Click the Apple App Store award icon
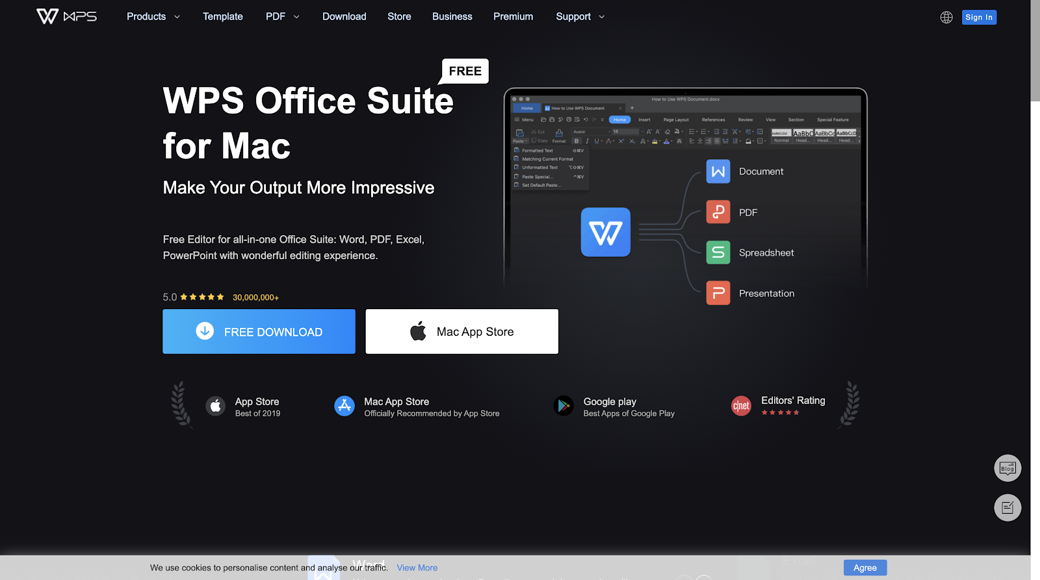Viewport: 1040px width, 580px height. pyautogui.click(x=216, y=406)
